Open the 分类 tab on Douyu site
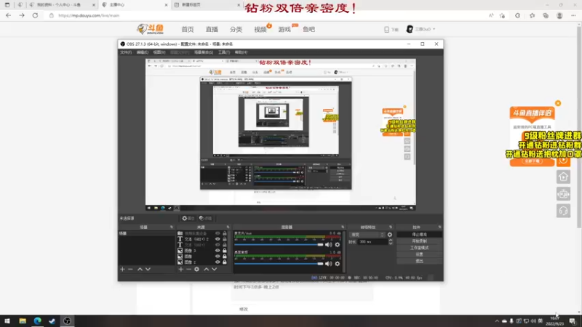 pyautogui.click(x=236, y=29)
